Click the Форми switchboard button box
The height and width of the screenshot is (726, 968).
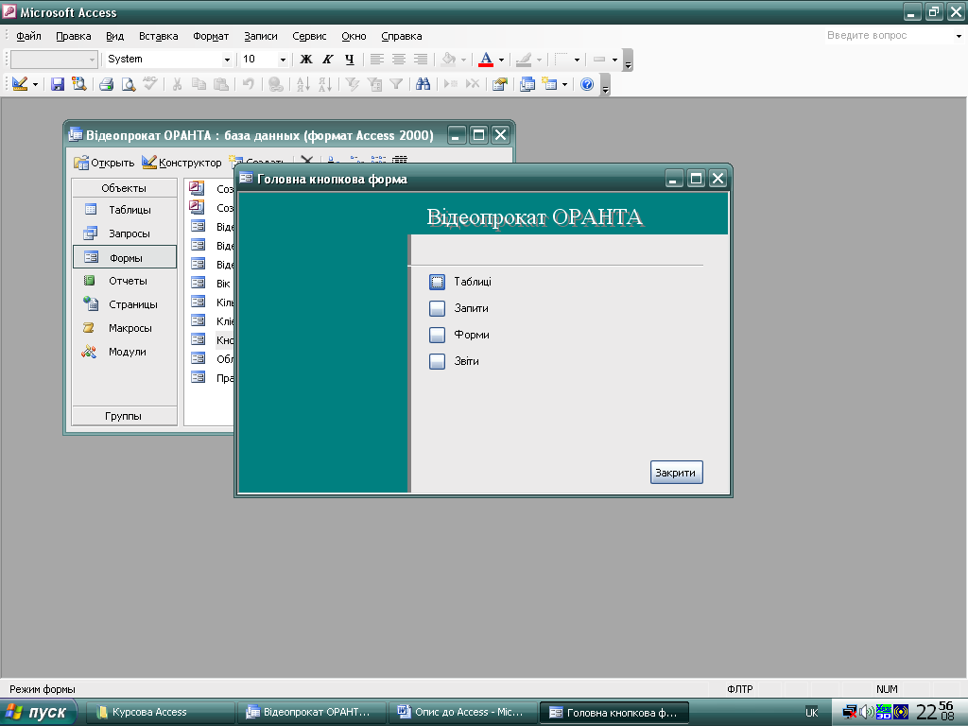[x=437, y=336]
